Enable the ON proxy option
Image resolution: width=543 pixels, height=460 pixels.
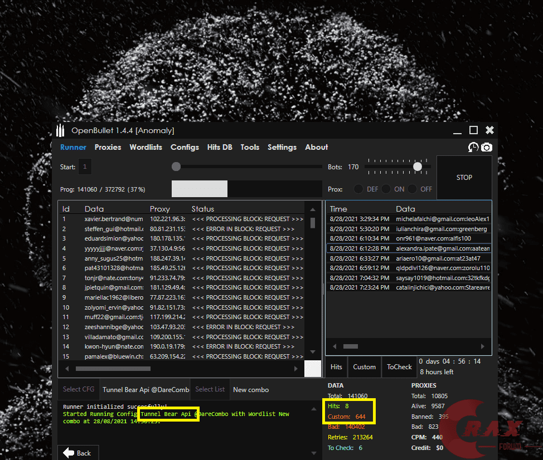point(386,189)
